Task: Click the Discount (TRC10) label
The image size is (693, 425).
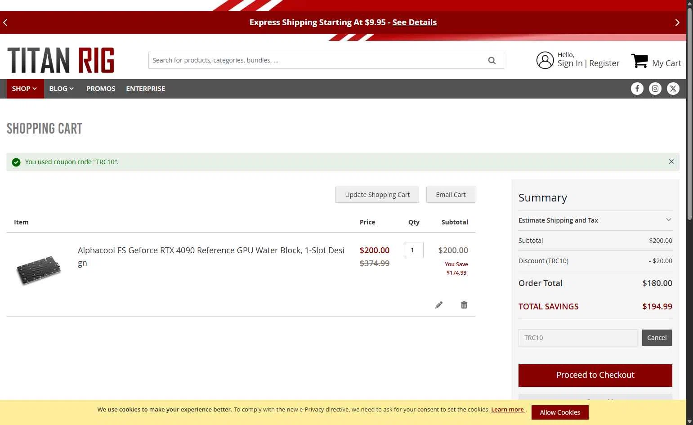Action: [543, 261]
